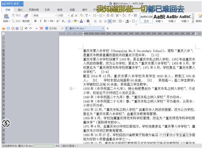
Task: Switch to the 插入 ribbon tab
Action: 20,10
